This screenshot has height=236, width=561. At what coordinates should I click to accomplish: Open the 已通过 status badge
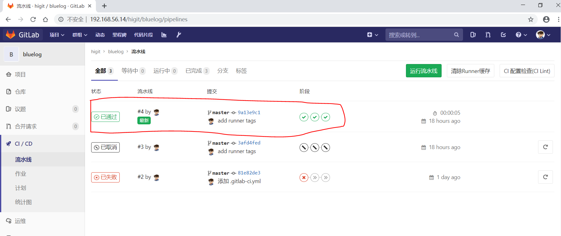105,117
